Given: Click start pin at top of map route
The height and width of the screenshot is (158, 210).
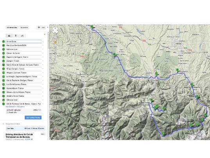Looking at the screenshot, I should tap(92, 27).
